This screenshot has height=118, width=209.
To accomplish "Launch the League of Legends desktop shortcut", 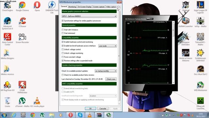I will point(201,7).
